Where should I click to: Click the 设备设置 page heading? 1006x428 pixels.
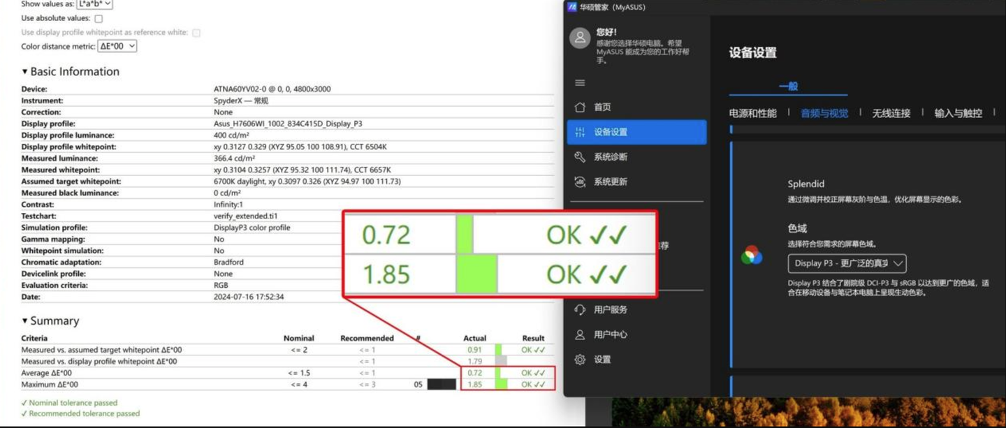(x=752, y=52)
